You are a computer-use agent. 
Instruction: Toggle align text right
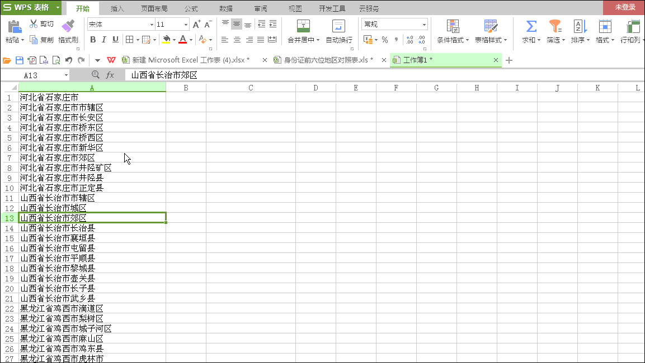pos(249,40)
